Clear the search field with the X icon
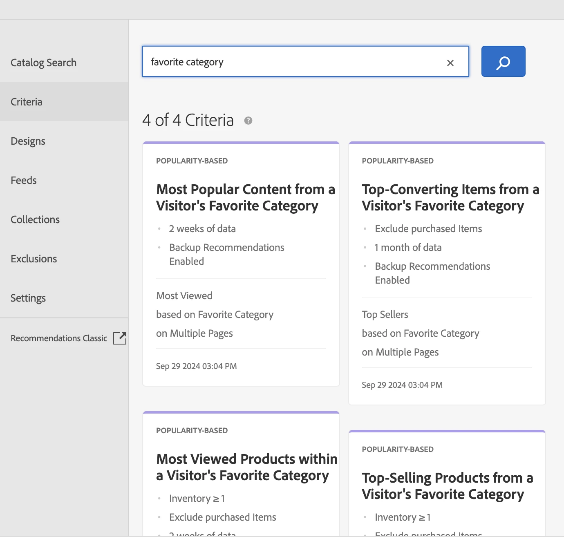The height and width of the screenshot is (537, 564). coord(450,63)
